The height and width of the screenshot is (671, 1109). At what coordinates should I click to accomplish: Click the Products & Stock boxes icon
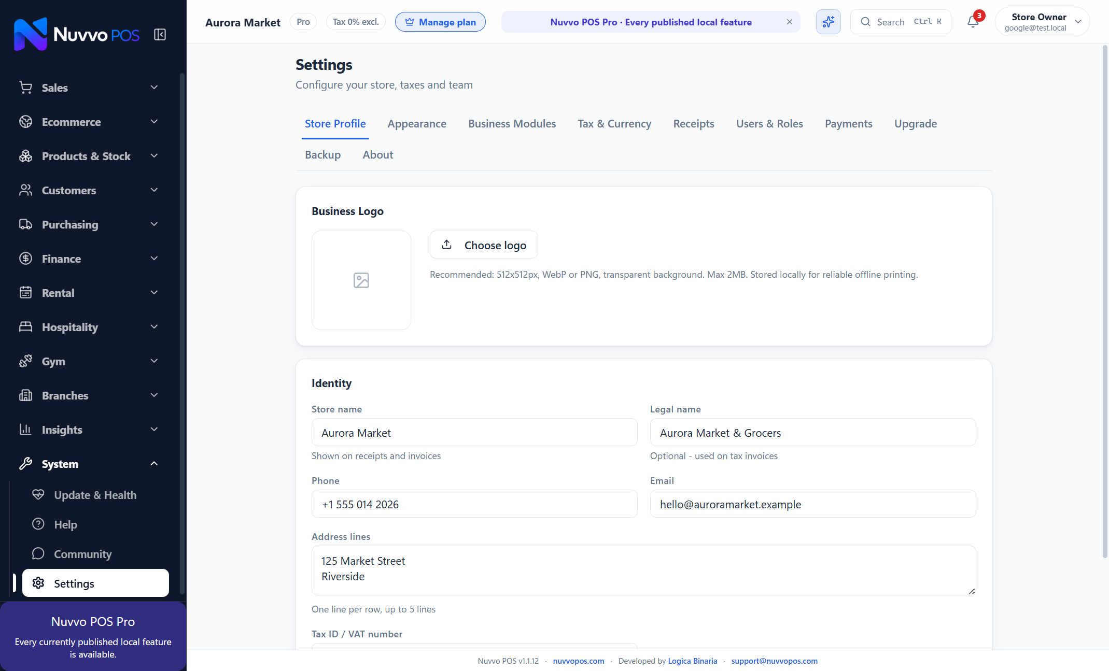click(x=25, y=156)
